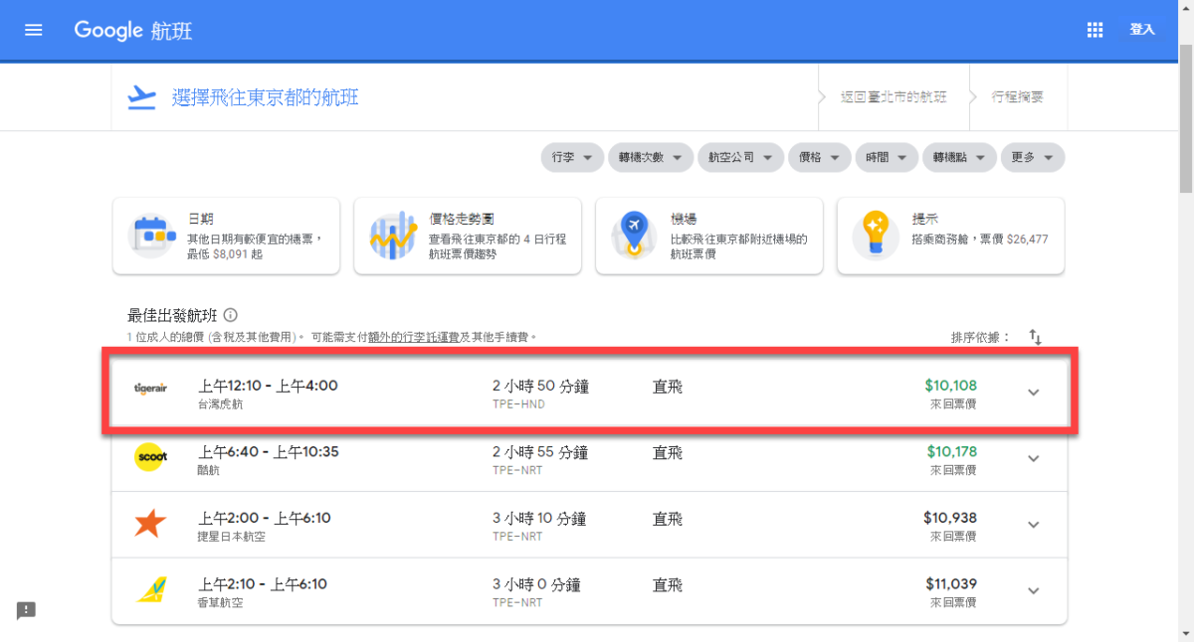The image size is (1194, 642).
Task: Click the 3 小時 10 分鐘 duration
Action: [x=539, y=519]
